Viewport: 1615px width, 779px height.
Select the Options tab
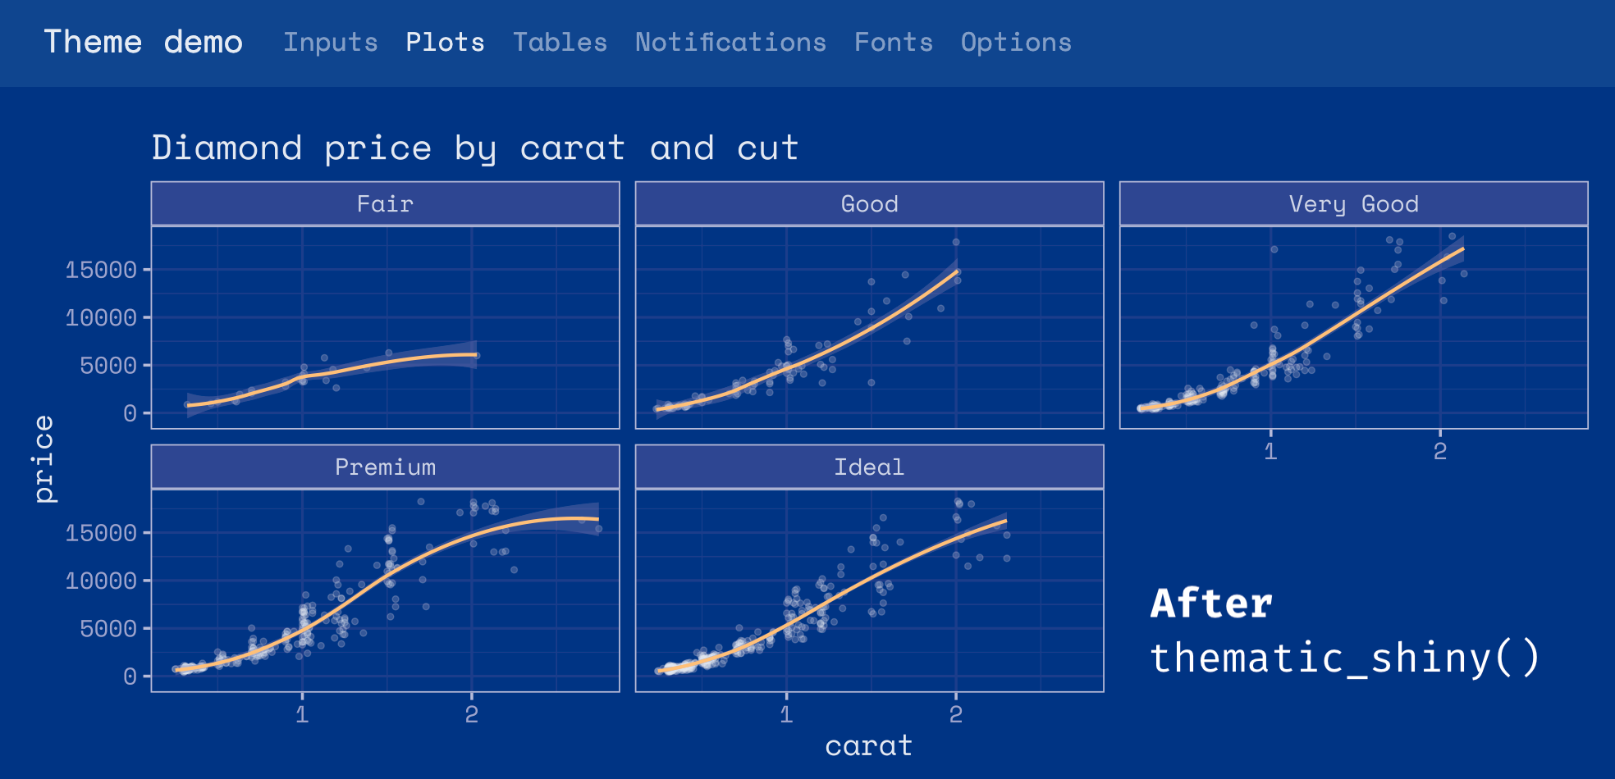tap(1017, 42)
